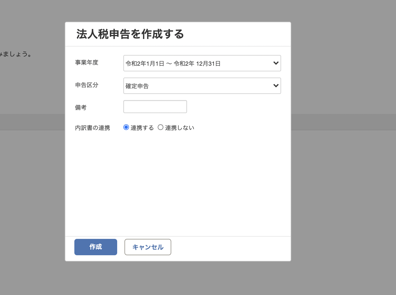
Task: Click the 確定申告 selected value text
Action: (137, 86)
